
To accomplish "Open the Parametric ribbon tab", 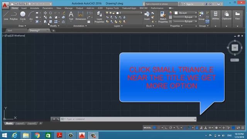I will [x=48, y=8].
